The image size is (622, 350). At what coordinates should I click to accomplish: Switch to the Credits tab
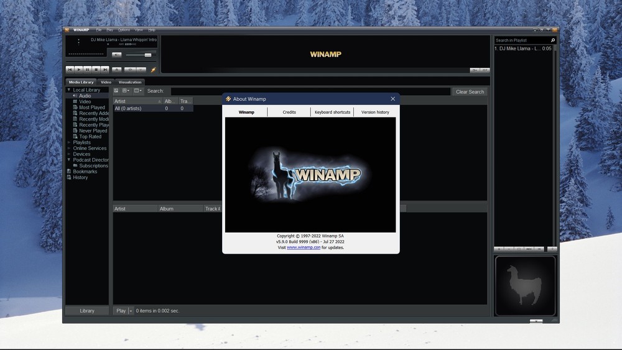coord(289,112)
